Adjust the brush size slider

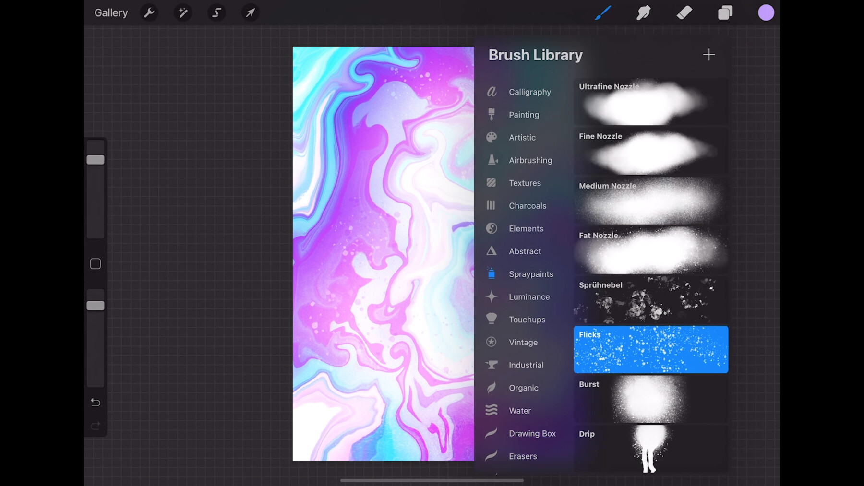(x=95, y=159)
